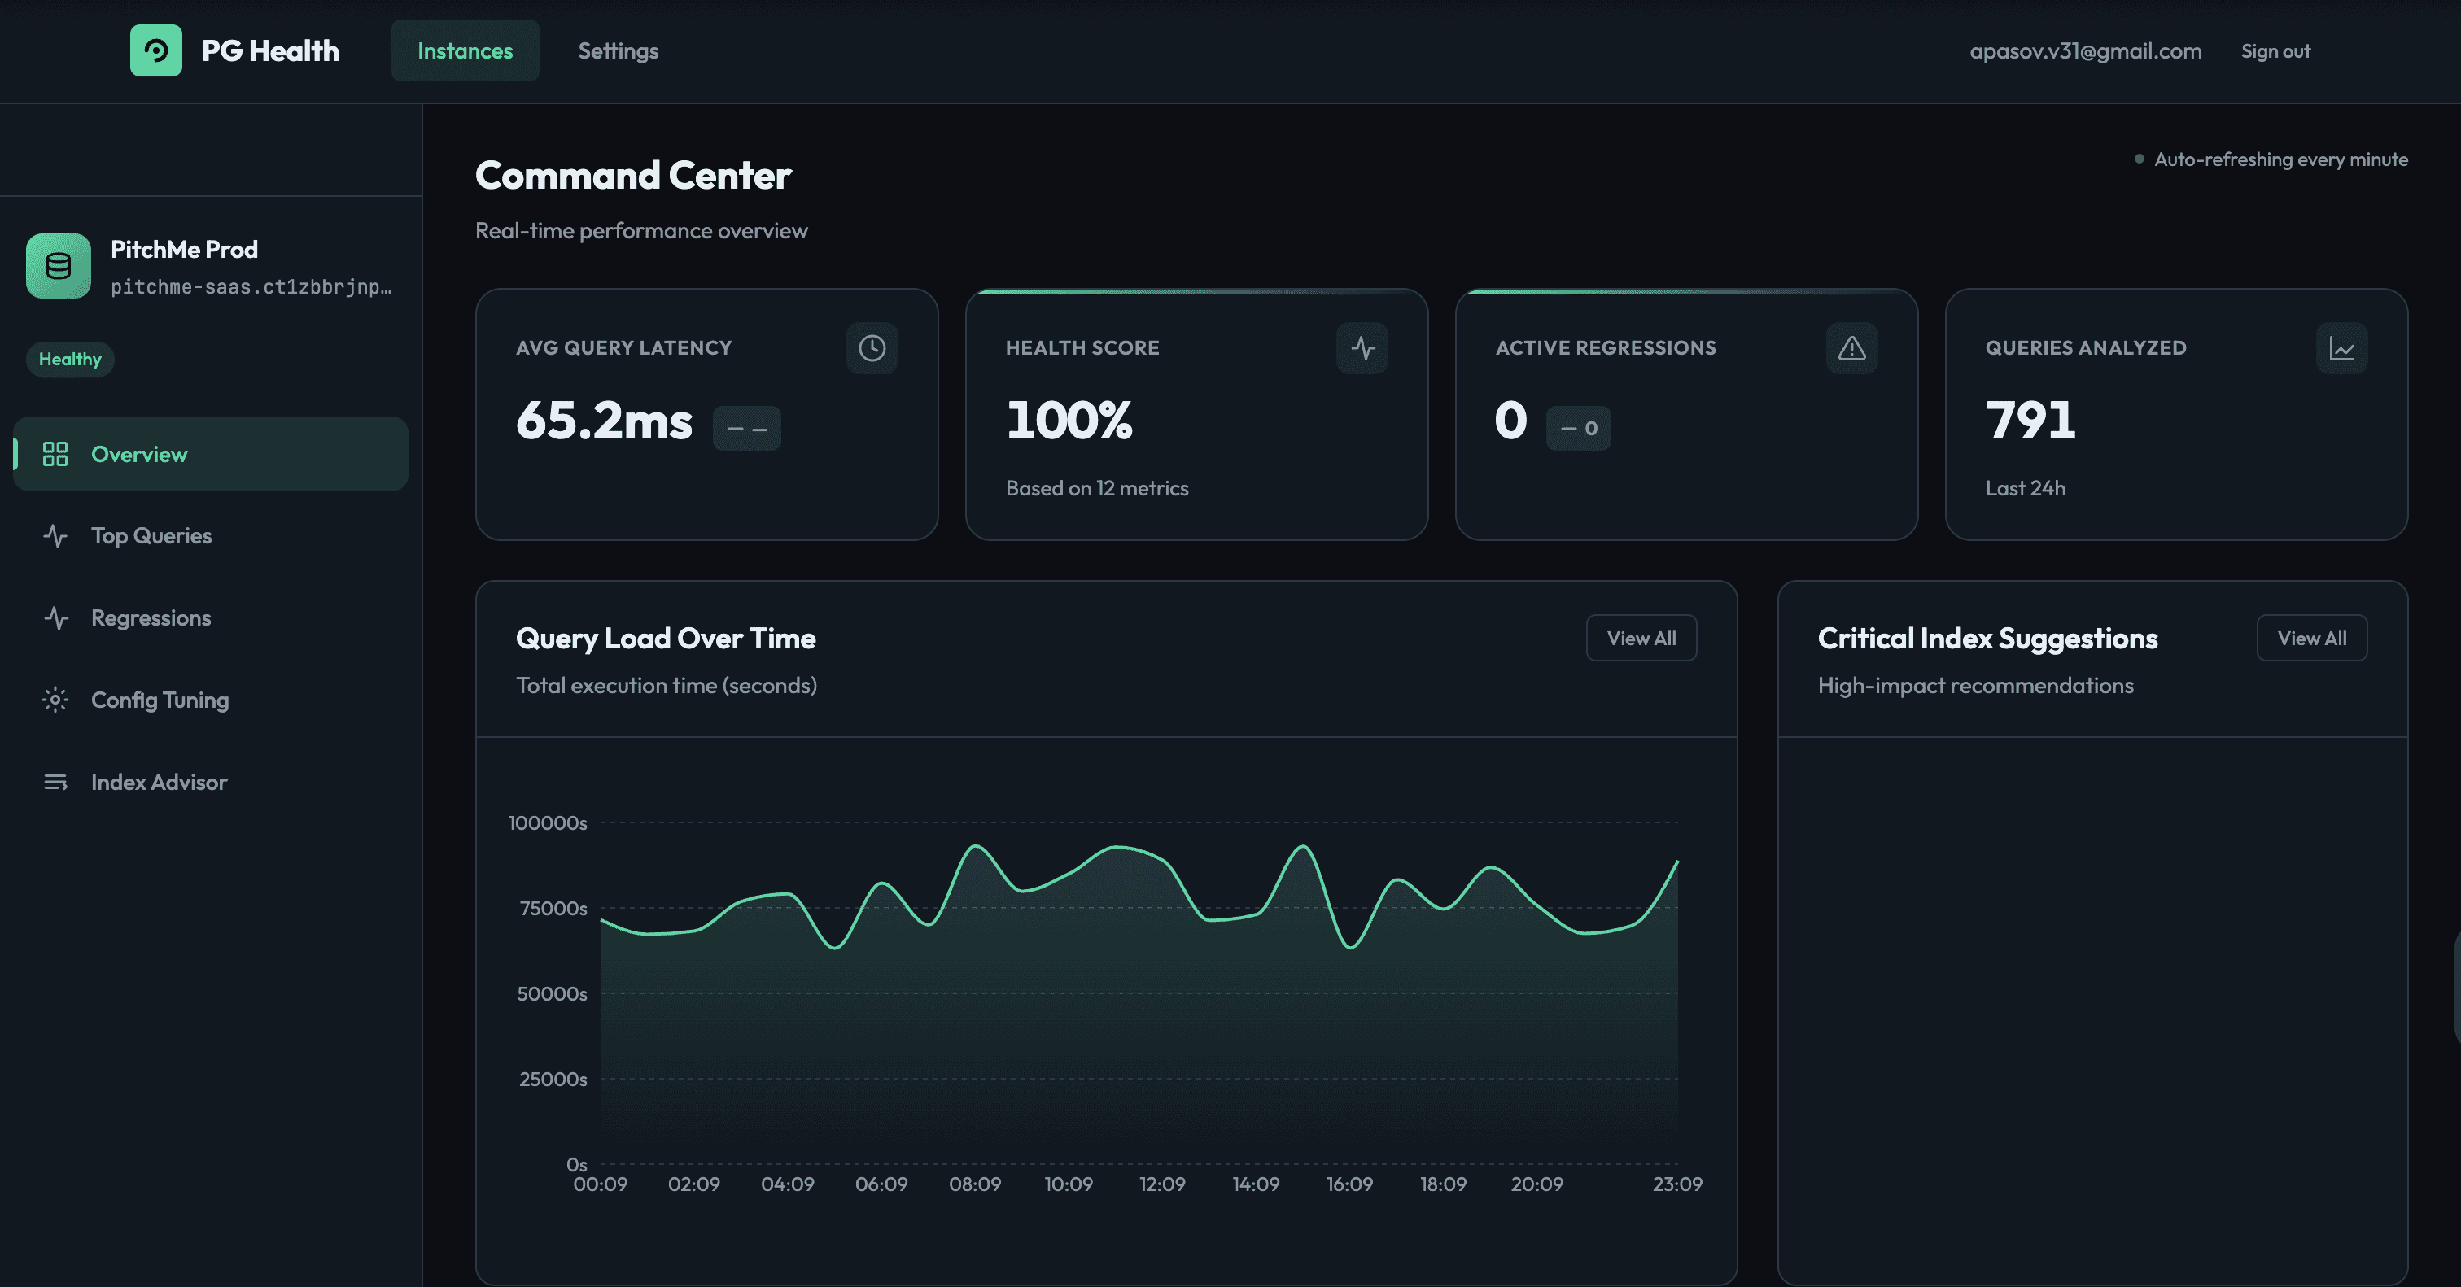The height and width of the screenshot is (1287, 2461).
Task: Click chart icon on Queries Analyzed card
Action: pos(2341,348)
